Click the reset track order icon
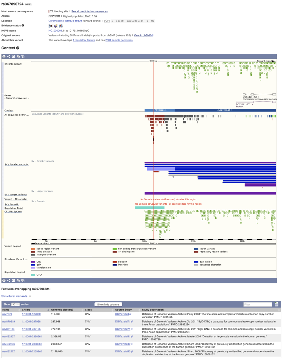Screen dimensions: 283x358 (x=23, y=56)
